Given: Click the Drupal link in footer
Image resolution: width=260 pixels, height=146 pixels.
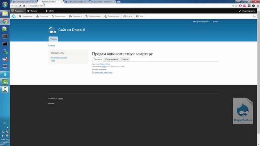Looking at the screenshot, I should (61, 98).
